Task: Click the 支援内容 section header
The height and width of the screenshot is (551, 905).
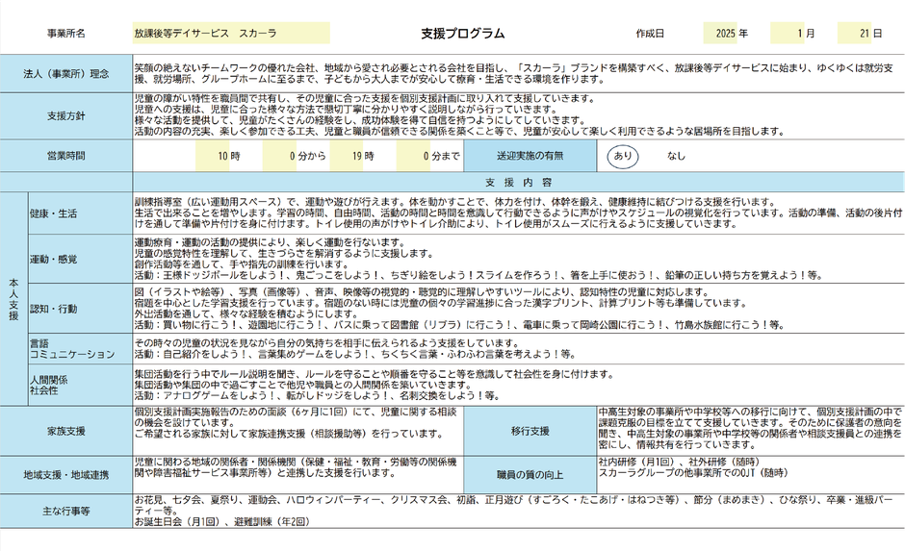Action: pos(518,182)
